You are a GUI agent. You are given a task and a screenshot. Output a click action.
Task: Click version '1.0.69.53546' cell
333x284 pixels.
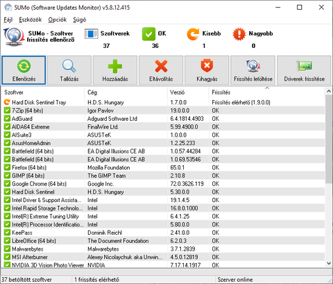tap(185, 159)
